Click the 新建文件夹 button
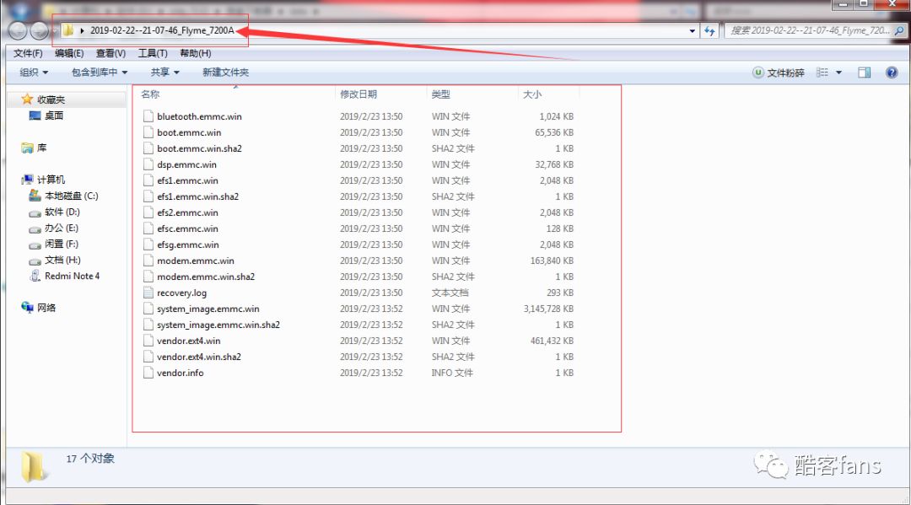911x505 pixels. pos(225,73)
